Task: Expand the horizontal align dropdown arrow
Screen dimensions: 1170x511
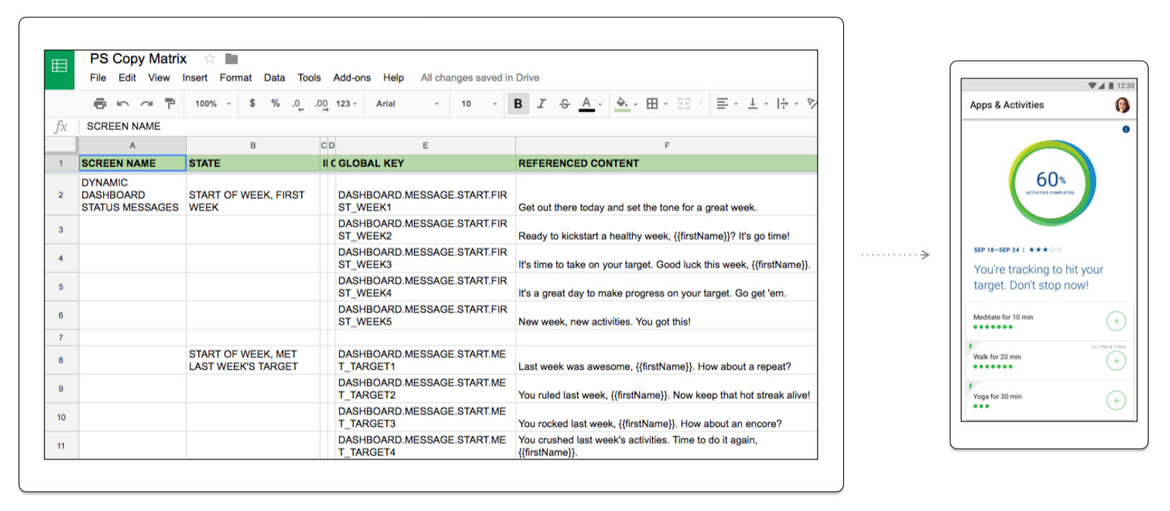Action: coord(736,104)
